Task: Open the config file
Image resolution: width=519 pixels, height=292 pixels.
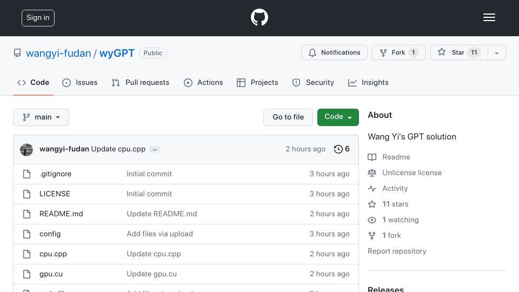Action: tap(50, 234)
